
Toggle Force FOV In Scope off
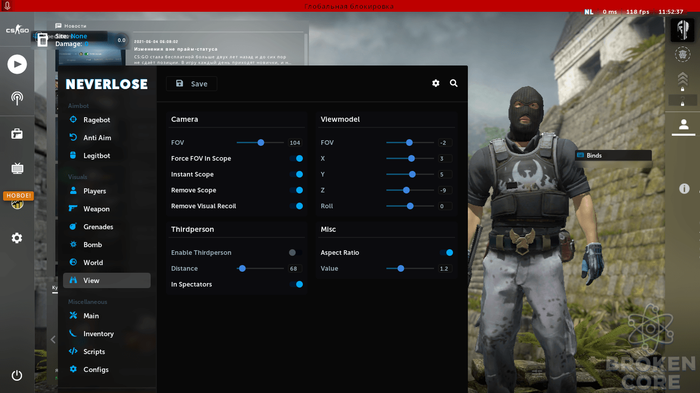click(x=296, y=158)
